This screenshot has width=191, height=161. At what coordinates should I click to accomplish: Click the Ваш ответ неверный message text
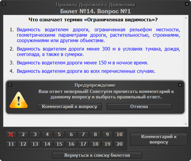(106, 94)
